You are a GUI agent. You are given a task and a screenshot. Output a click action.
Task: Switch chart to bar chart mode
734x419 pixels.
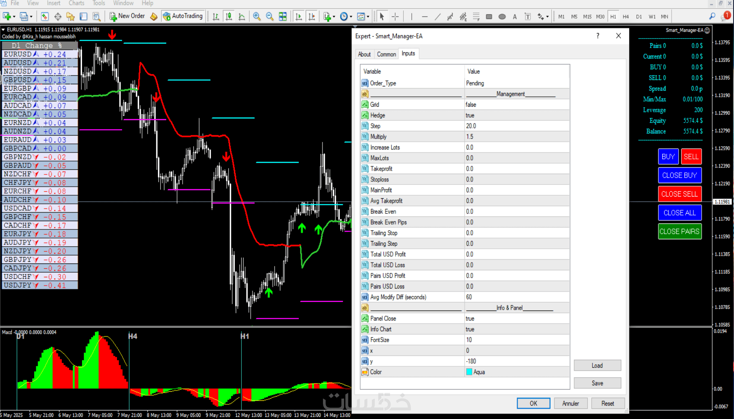(216, 16)
